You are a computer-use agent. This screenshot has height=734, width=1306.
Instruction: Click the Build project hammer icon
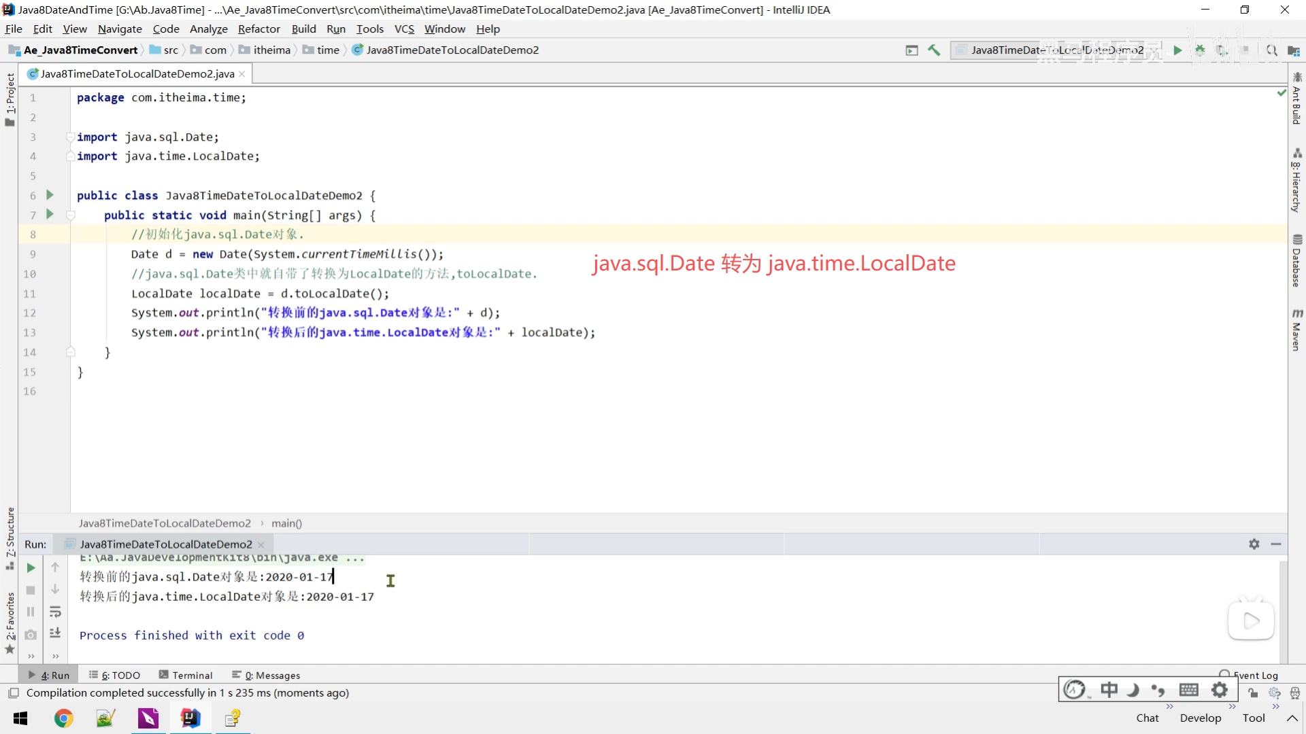934,50
